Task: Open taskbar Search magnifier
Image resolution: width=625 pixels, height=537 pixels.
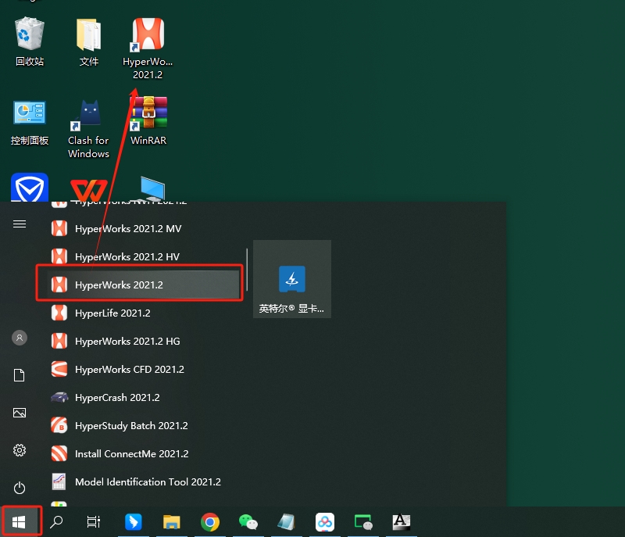Action: pos(56,521)
